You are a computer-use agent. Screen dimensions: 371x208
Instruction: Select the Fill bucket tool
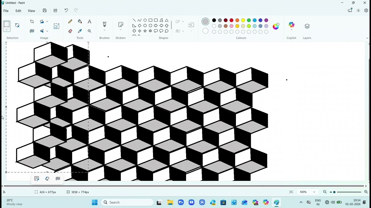pyautogui.click(x=80, y=22)
